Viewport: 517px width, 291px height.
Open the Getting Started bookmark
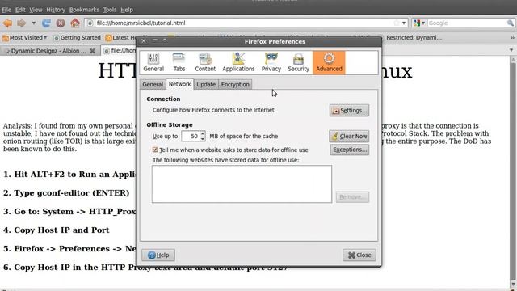pos(77,38)
